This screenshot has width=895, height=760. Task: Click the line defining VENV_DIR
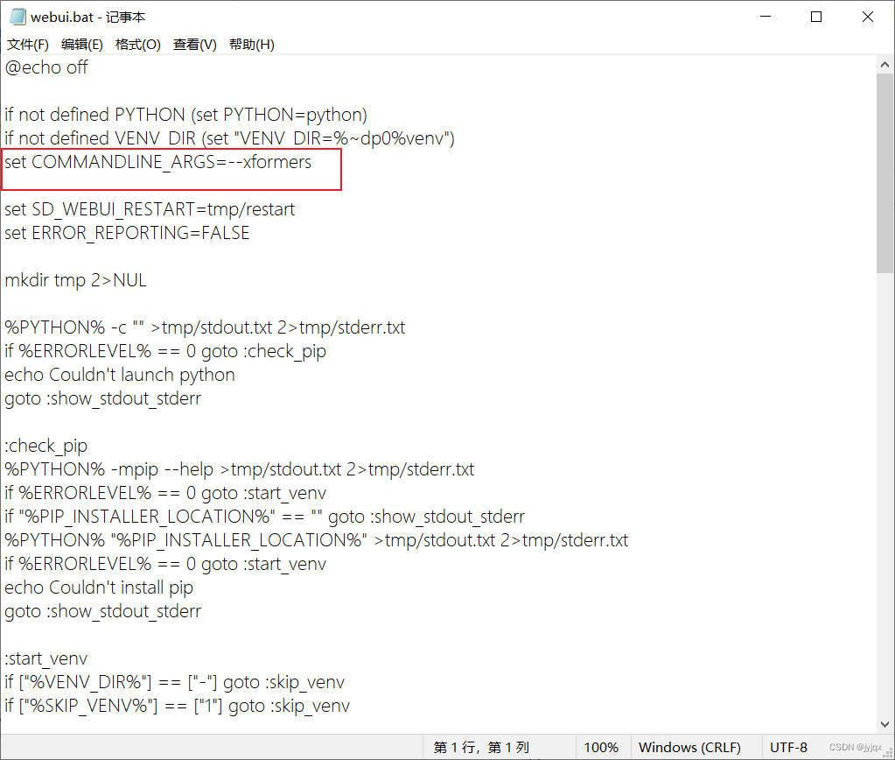(229, 138)
